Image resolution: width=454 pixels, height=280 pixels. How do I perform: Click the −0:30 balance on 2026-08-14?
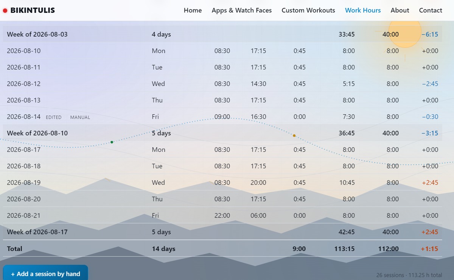[430, 117]
